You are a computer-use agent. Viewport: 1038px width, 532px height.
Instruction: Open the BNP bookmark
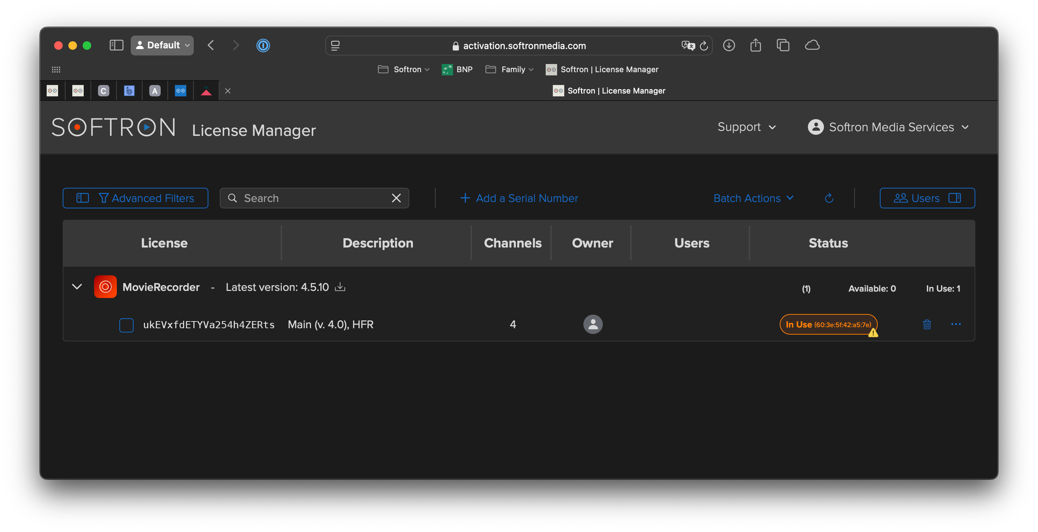point(457,69)
